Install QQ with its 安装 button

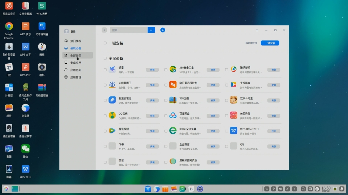tap(274, 146)
